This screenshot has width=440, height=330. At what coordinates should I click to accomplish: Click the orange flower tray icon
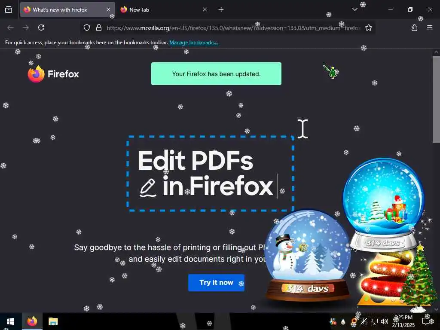pyautogui.click(x=354, y=321)
